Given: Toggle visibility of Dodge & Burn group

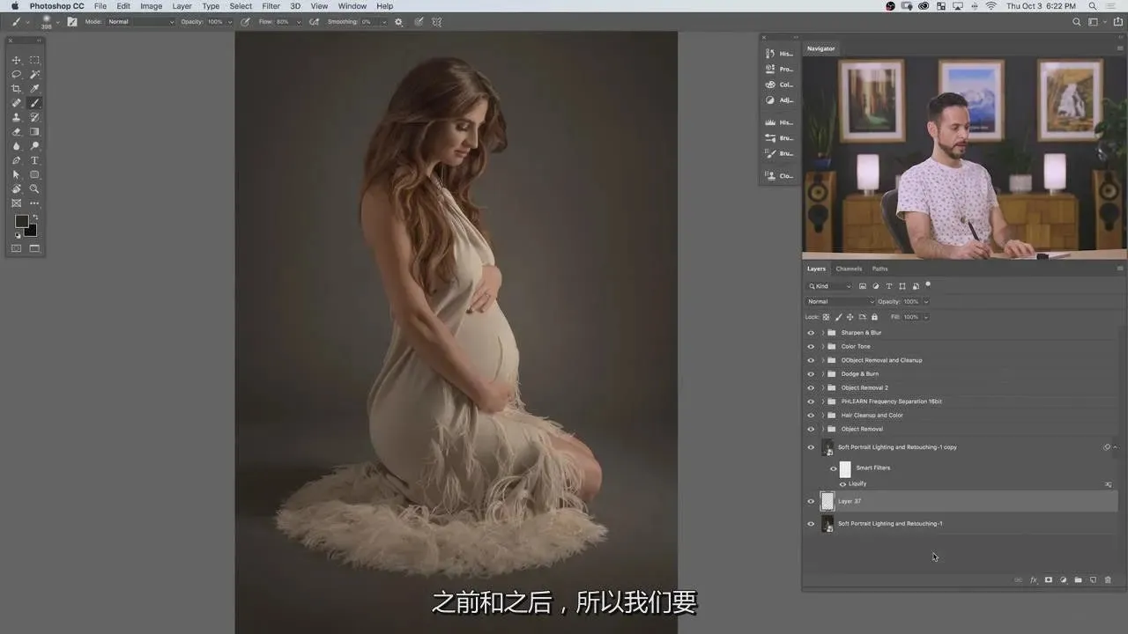Looking at the screenshot, I should (x=811, y=374).
